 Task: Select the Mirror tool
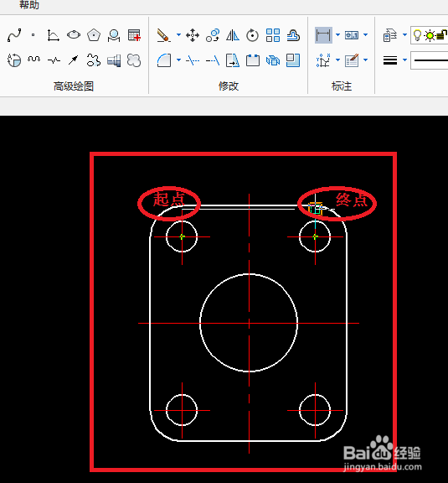tap(233, 35)
